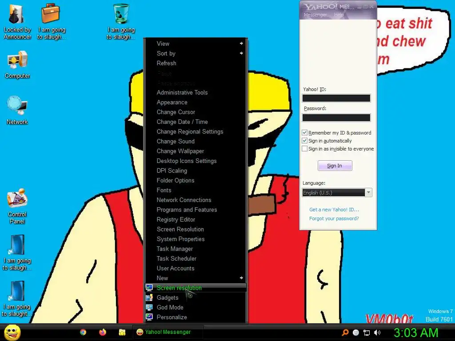455x341 pixels.
Task: Click green highlighted Screen resolution entry
Action: point(196,288)
